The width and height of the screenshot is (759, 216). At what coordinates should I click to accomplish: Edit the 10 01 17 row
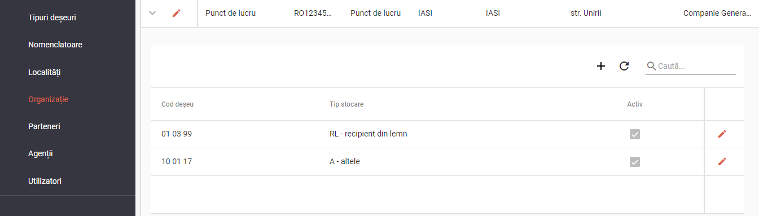click(722, 161)
